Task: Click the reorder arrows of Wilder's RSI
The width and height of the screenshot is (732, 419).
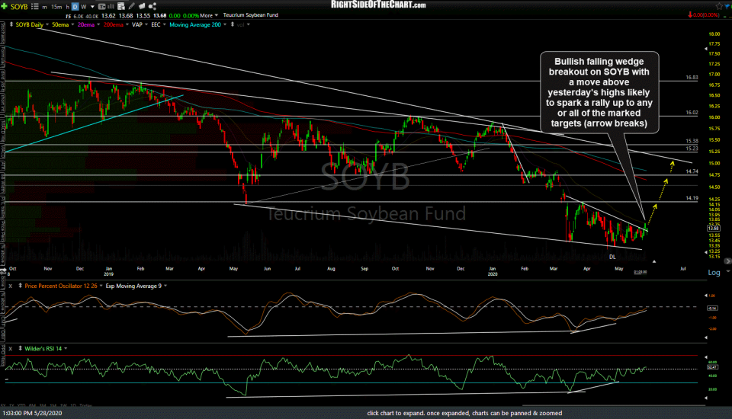Action: [20, 349]
